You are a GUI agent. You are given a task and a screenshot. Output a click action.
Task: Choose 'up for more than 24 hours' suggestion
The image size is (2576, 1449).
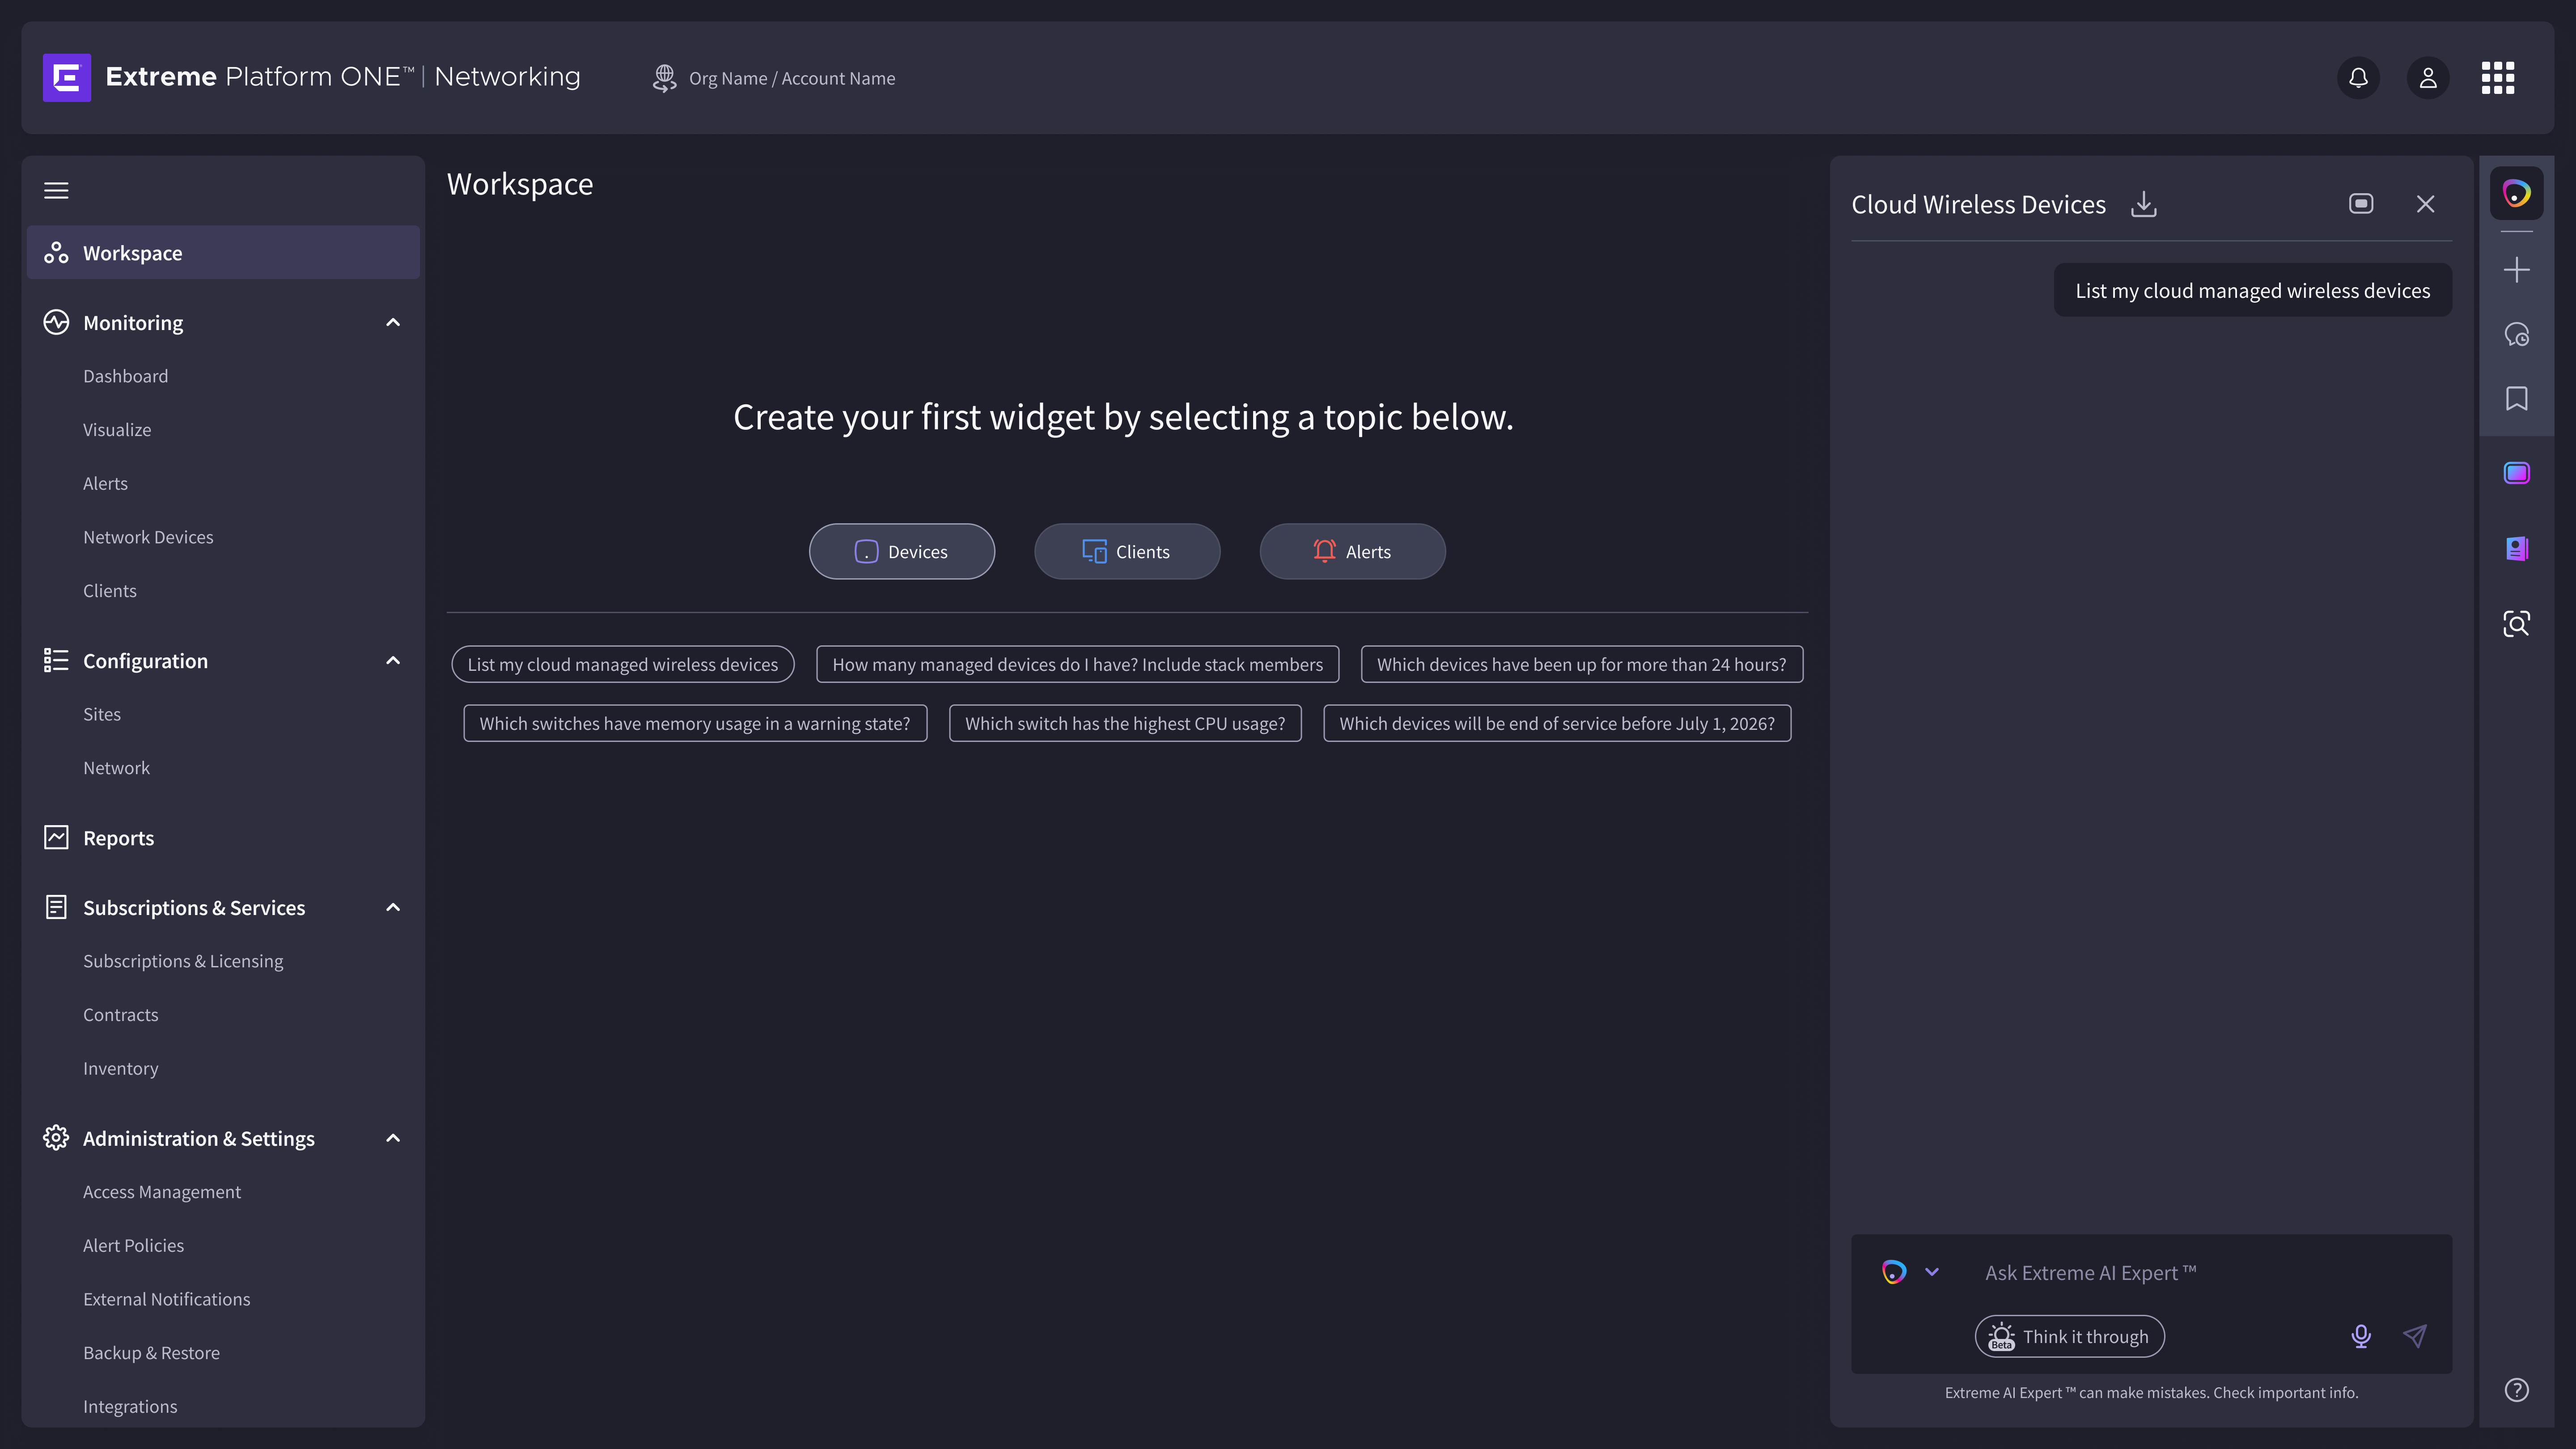(1581, 664)
